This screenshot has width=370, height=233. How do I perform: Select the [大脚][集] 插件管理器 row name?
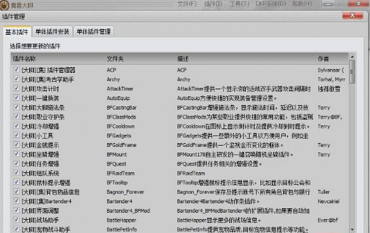[48, 70]
